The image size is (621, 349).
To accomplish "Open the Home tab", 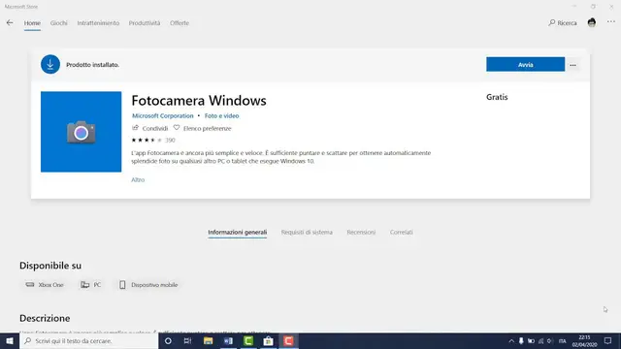I will [32, 23].
